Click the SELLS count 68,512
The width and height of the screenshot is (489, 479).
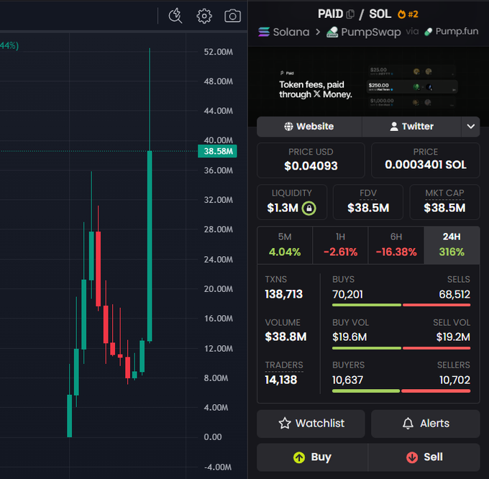[x=454, y=294]
